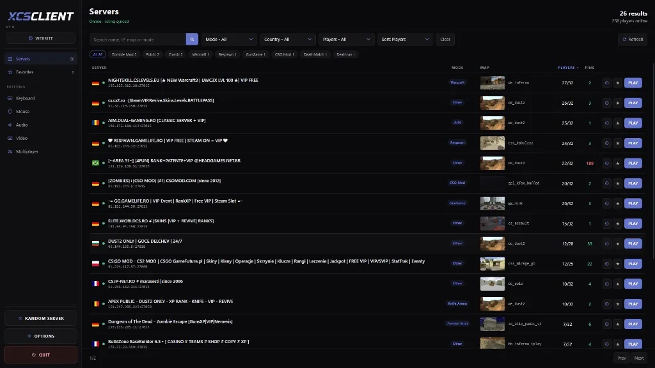Open the Sort: Players dropdown
Image resolution: width=655 pixels, height=368 pixels.
405,39
